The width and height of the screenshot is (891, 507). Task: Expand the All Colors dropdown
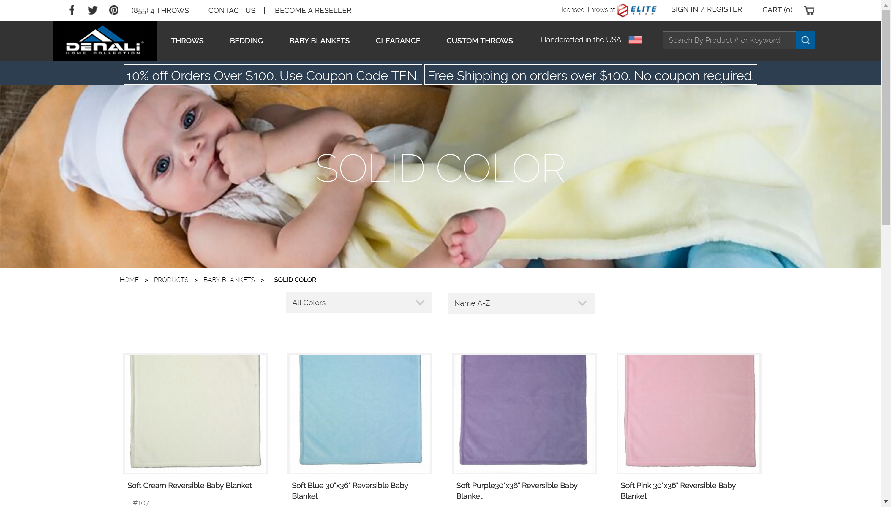point(359,302)
